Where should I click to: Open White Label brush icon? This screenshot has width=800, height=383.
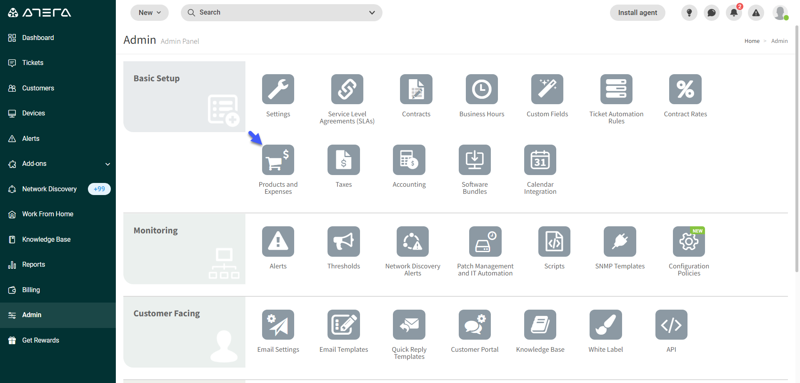[x=606, y=325]
